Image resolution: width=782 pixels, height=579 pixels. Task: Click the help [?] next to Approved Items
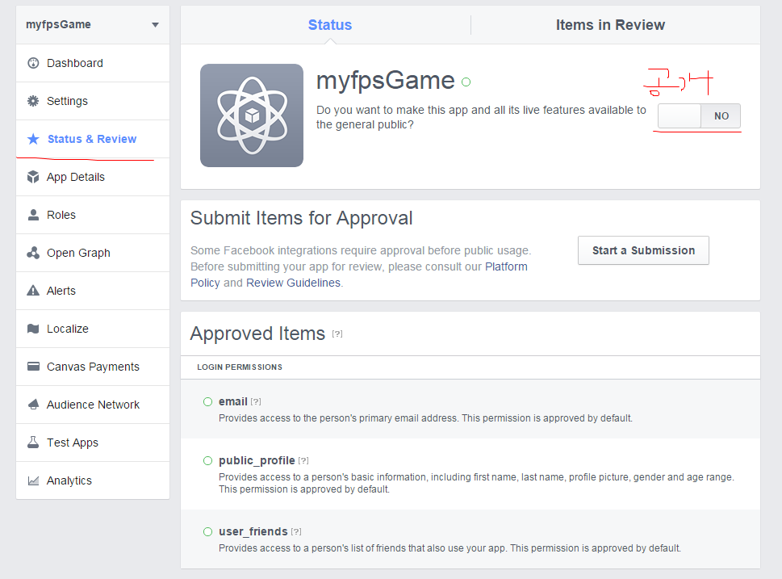coord(337,334)
